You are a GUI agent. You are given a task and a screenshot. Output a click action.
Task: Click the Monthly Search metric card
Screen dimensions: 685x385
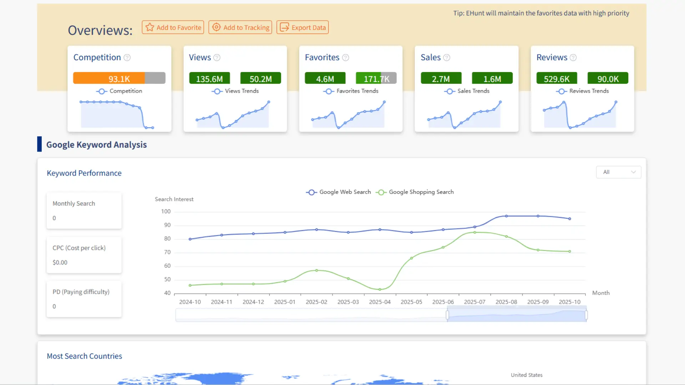click(84, 211)
